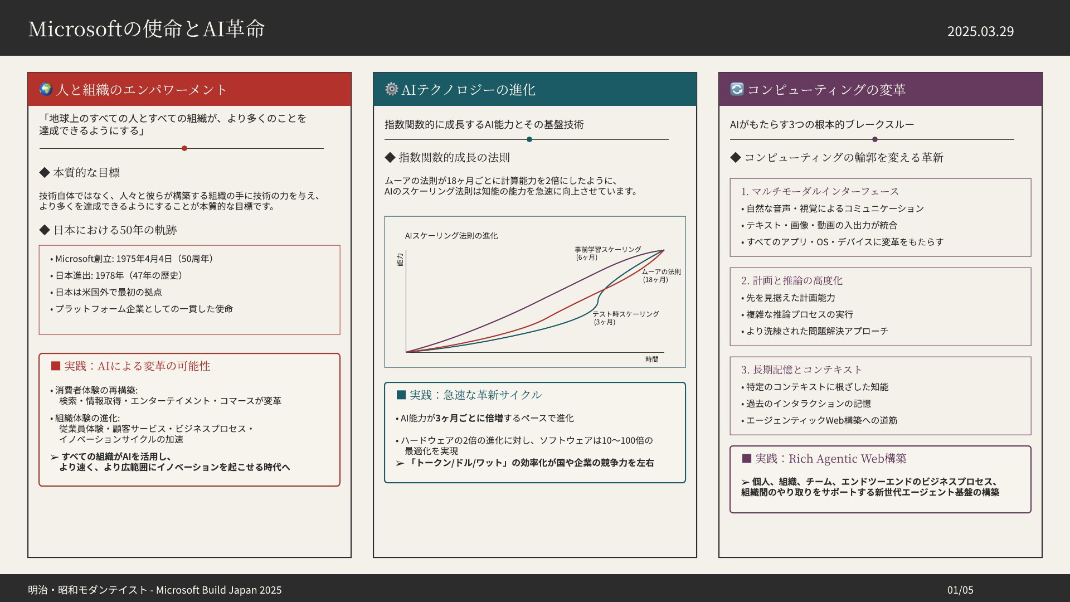Click the bullet 複雑な推論プロセスの実行

click(x=797, y=314)
